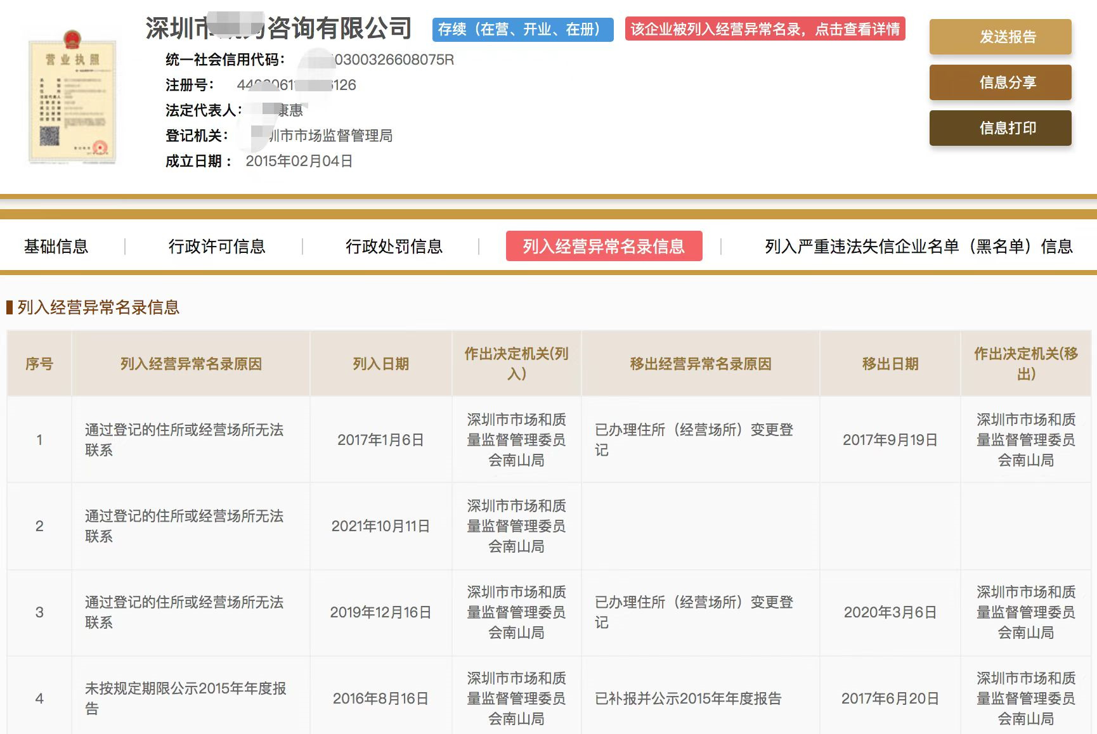Click the 列入经营异常名录原因 column header
1097x734 pixels.
pyautogui.click(x=191, y=364)
